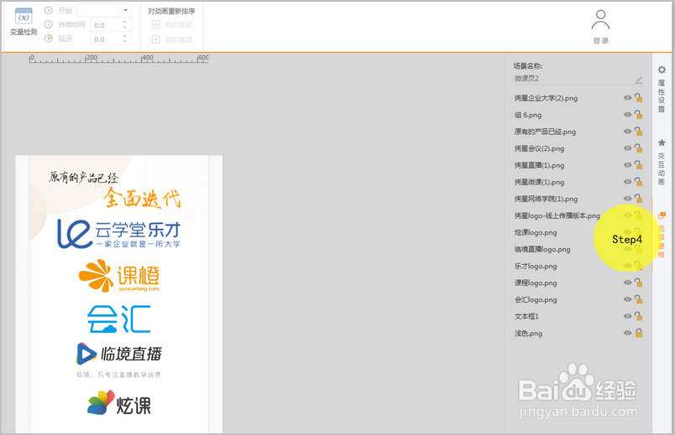Select the 会汇 logo on canvas

[119, 319]
